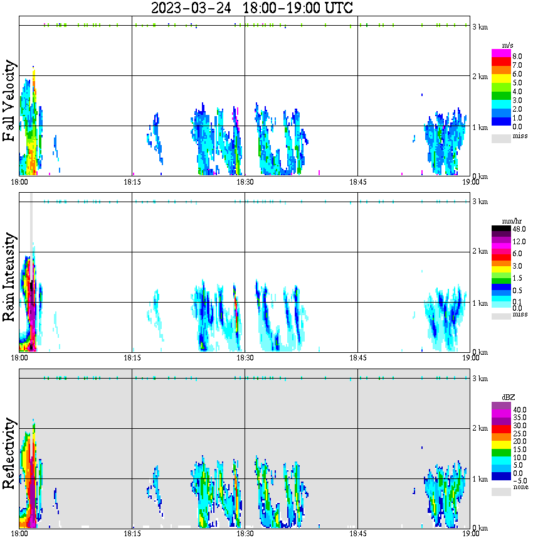Viewport: 533px width, 545px height.
Task: Click the '3 km' height label on the Fall Velocity panel
Action: coord(480,27)
